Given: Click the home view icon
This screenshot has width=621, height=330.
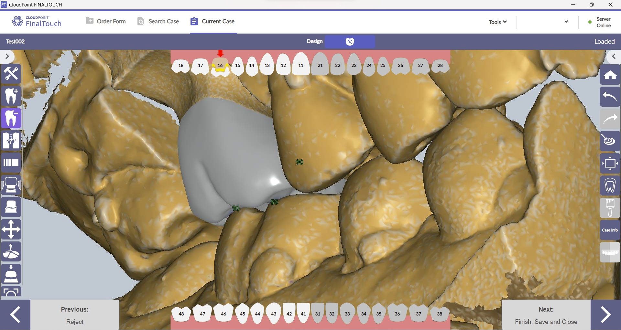Looking at the screenshot, I should click(x=610, y=75).
